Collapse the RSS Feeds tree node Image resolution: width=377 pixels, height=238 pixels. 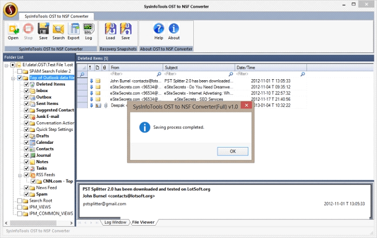[x=20, y=175]
